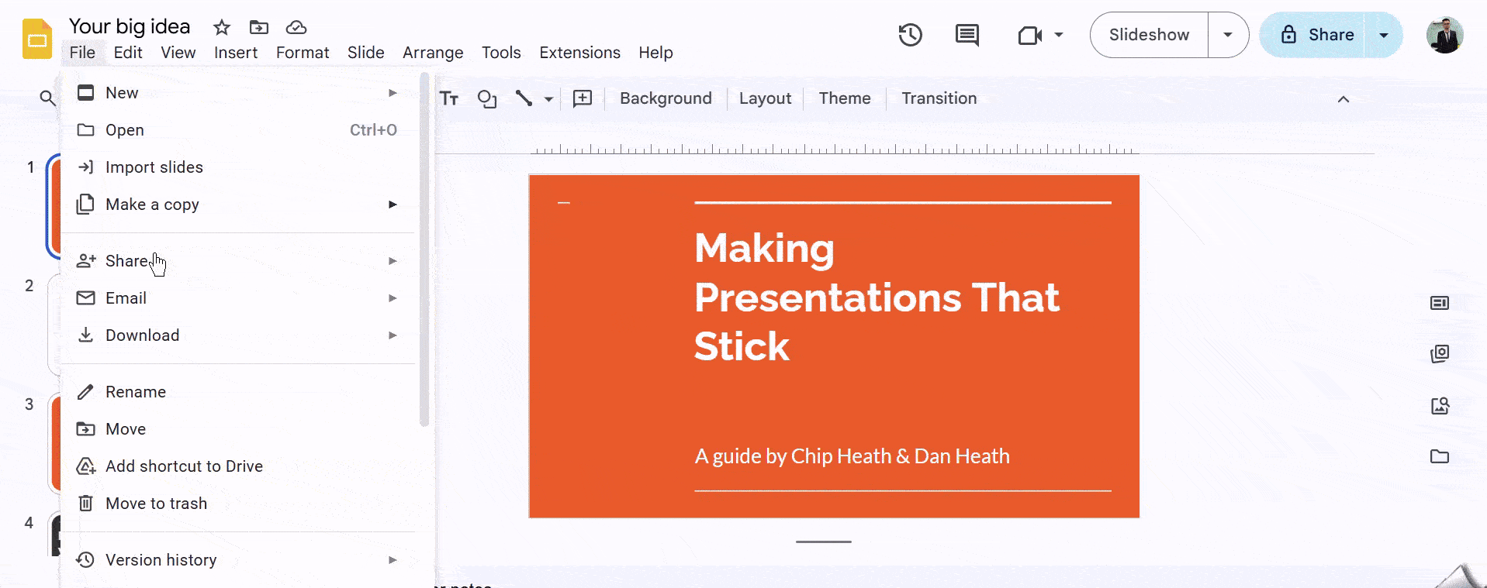Choose Download from the File menu
The width and height of the screenshot is (1487, 588).
(143, 335)
